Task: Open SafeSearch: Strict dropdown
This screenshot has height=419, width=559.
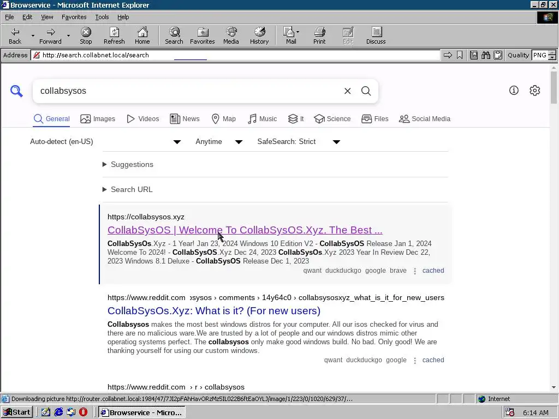Action: [x=299, y=142]
